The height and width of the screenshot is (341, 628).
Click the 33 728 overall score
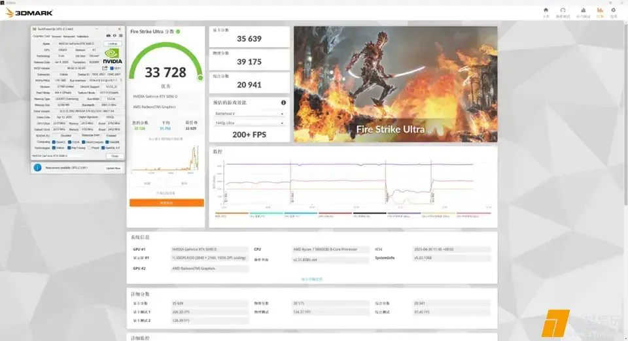point(166,73)
